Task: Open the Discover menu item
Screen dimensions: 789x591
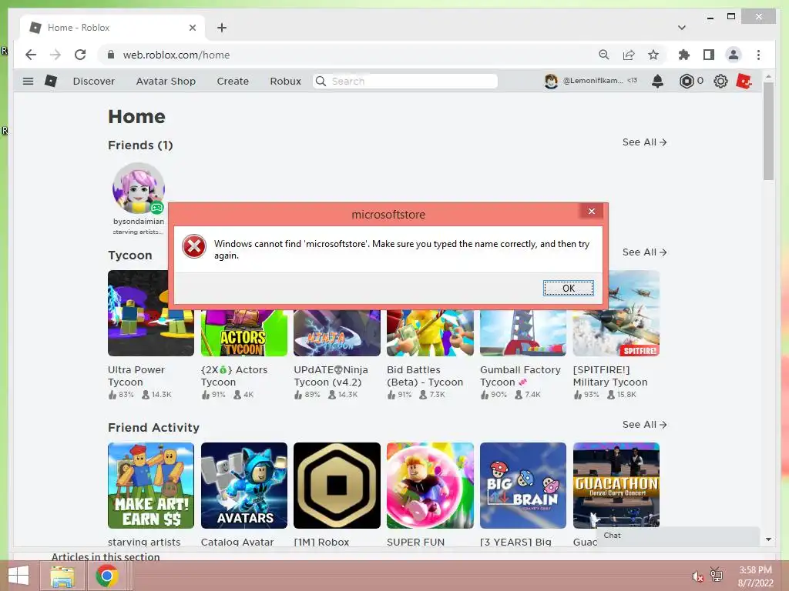Action: pos(93,81)
